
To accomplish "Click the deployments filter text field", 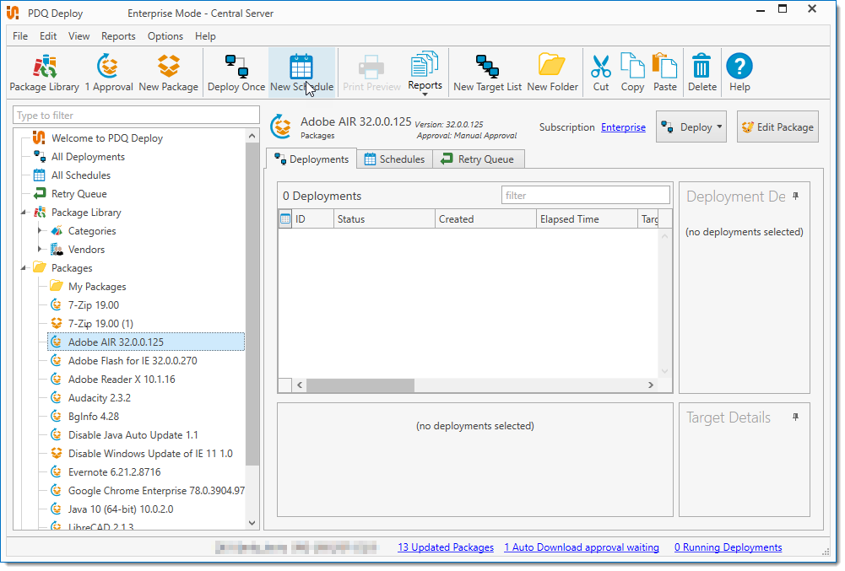I will click(x=585, y=196).
